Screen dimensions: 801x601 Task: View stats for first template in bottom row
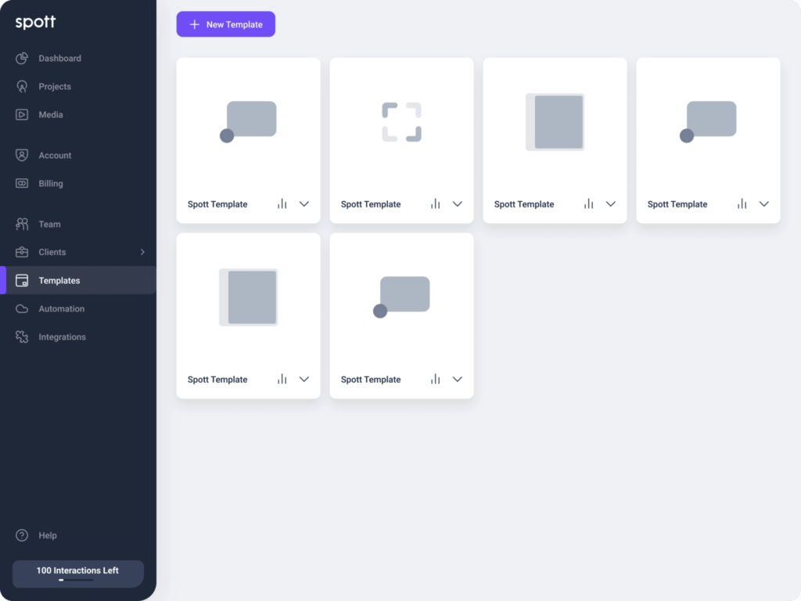point(282,380)
